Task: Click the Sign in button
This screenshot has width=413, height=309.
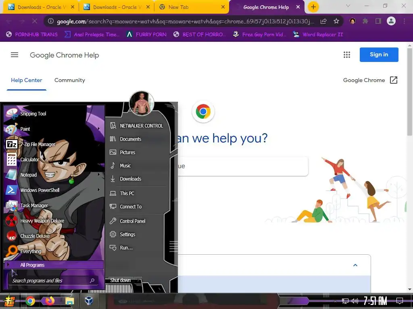Action: [x=379, y=55]
